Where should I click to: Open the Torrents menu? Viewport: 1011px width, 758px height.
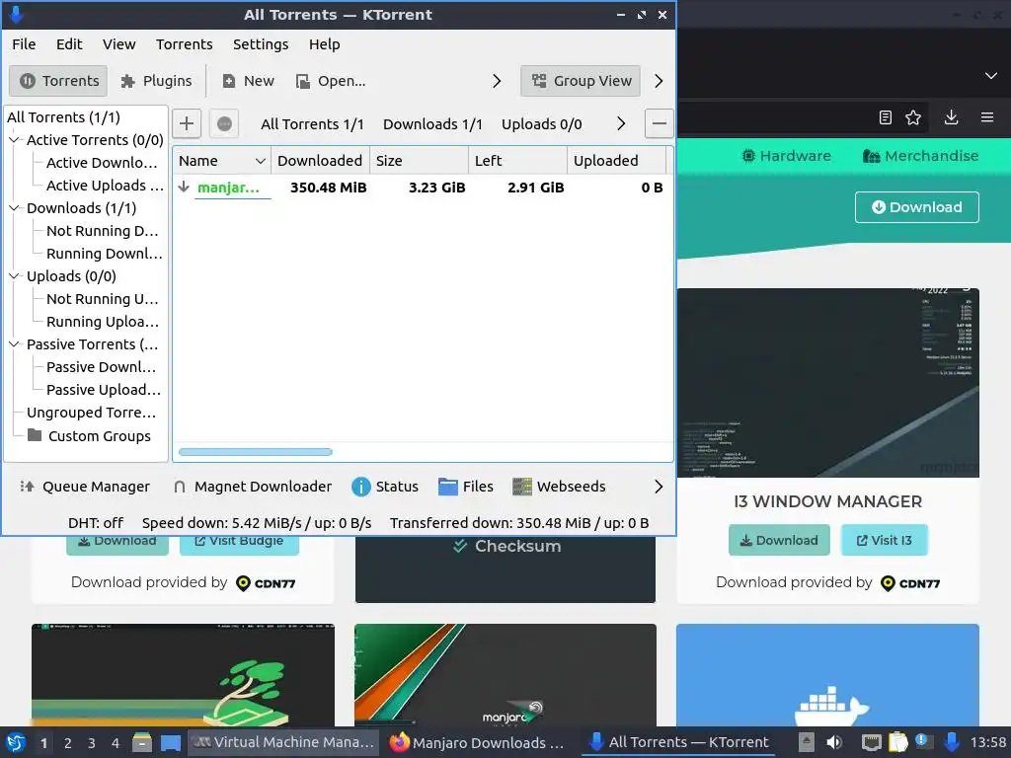pos(185,44)
